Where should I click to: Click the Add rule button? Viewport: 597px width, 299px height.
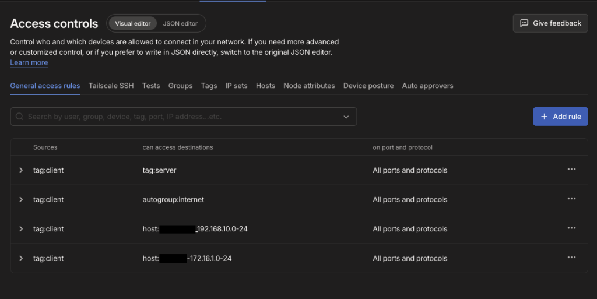(560, 117)
